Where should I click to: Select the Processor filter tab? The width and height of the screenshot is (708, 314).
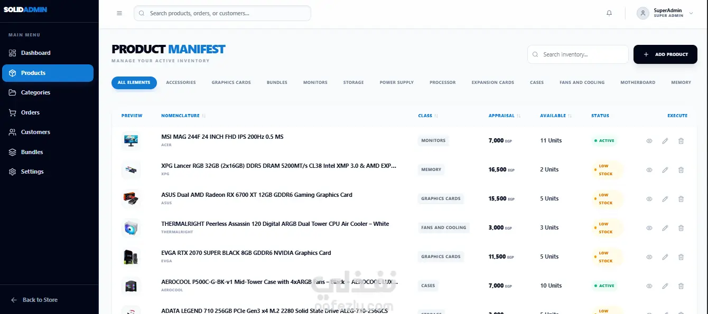click(x=442, y=82)
